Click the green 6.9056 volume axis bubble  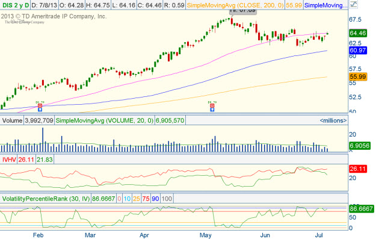(x=359, y=146)
